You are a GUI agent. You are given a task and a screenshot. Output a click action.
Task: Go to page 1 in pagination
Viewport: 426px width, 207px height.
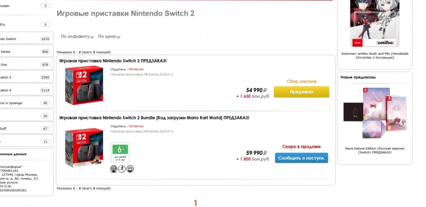pos(195,202)
